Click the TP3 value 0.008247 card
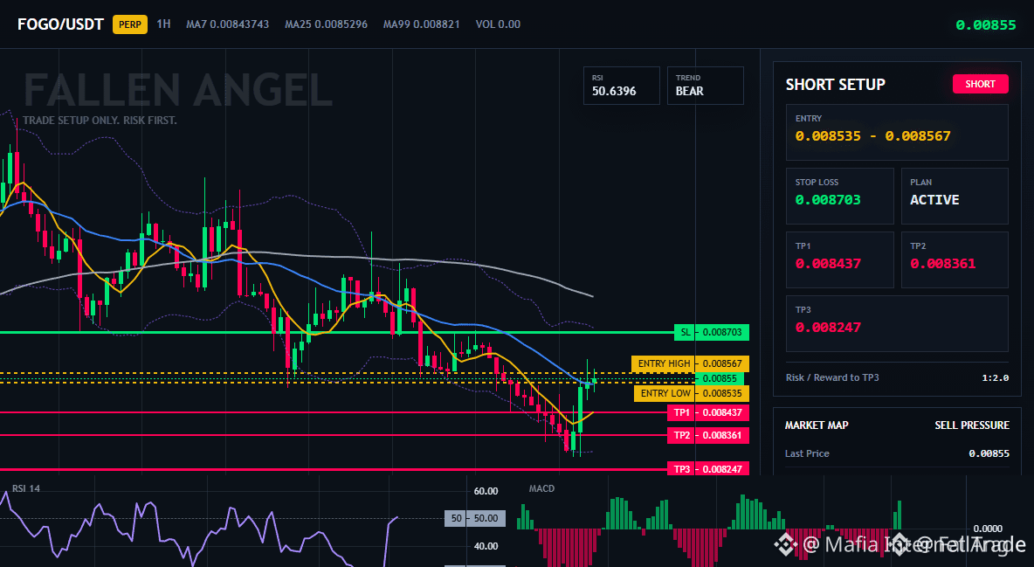 (x=897, y=323)
